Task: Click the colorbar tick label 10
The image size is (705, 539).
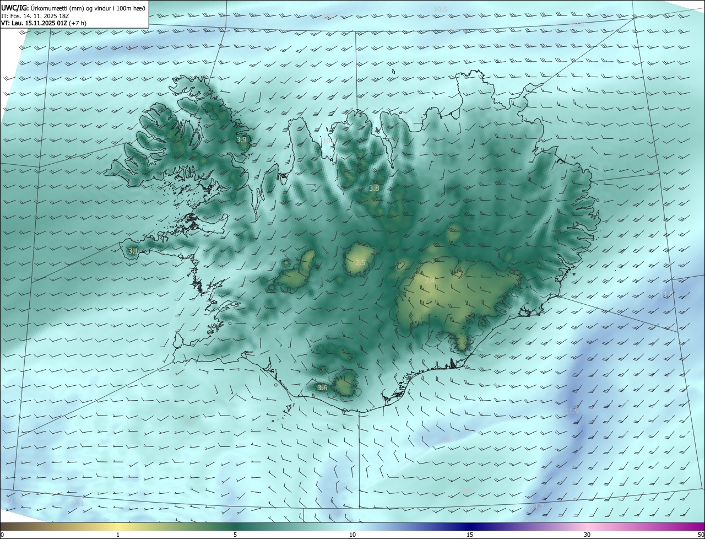Action: click(x=352, y=535)
